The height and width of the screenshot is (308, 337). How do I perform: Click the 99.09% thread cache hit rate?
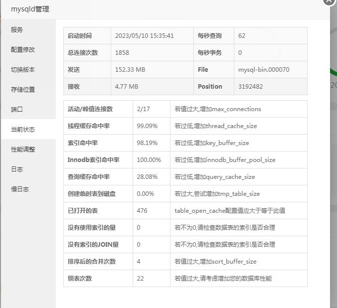147,126
